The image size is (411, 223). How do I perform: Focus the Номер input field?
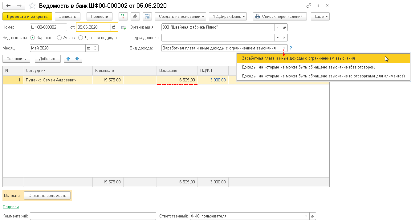tap(48, 27)
